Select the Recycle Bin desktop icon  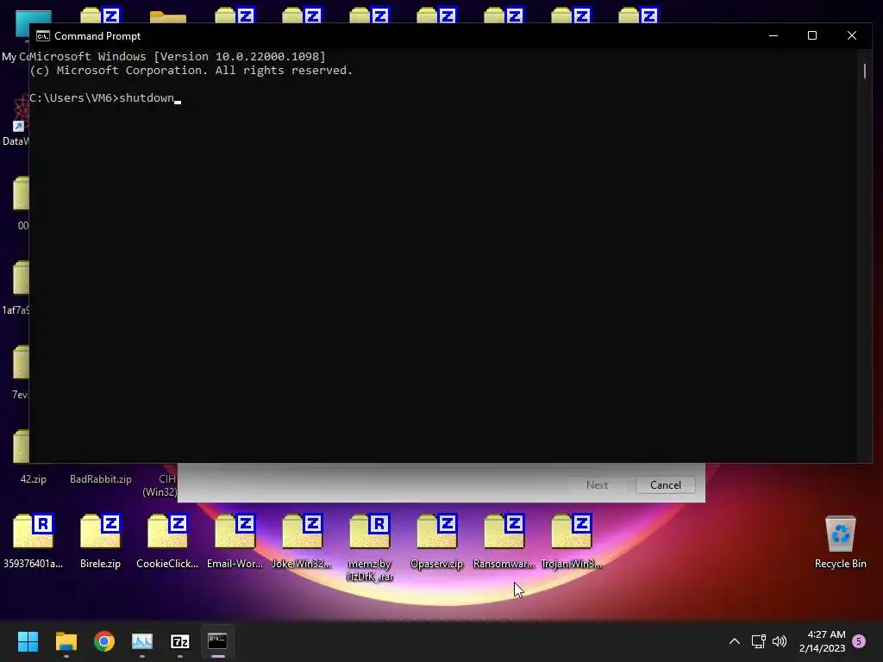point(840,541)
